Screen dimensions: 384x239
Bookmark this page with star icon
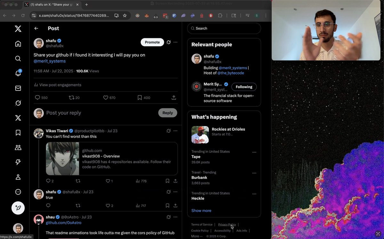click(125, 15)
